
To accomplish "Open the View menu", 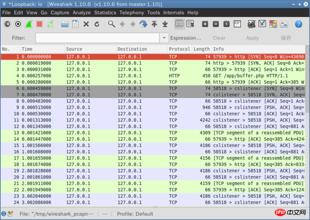I will [x=32, y=13].
